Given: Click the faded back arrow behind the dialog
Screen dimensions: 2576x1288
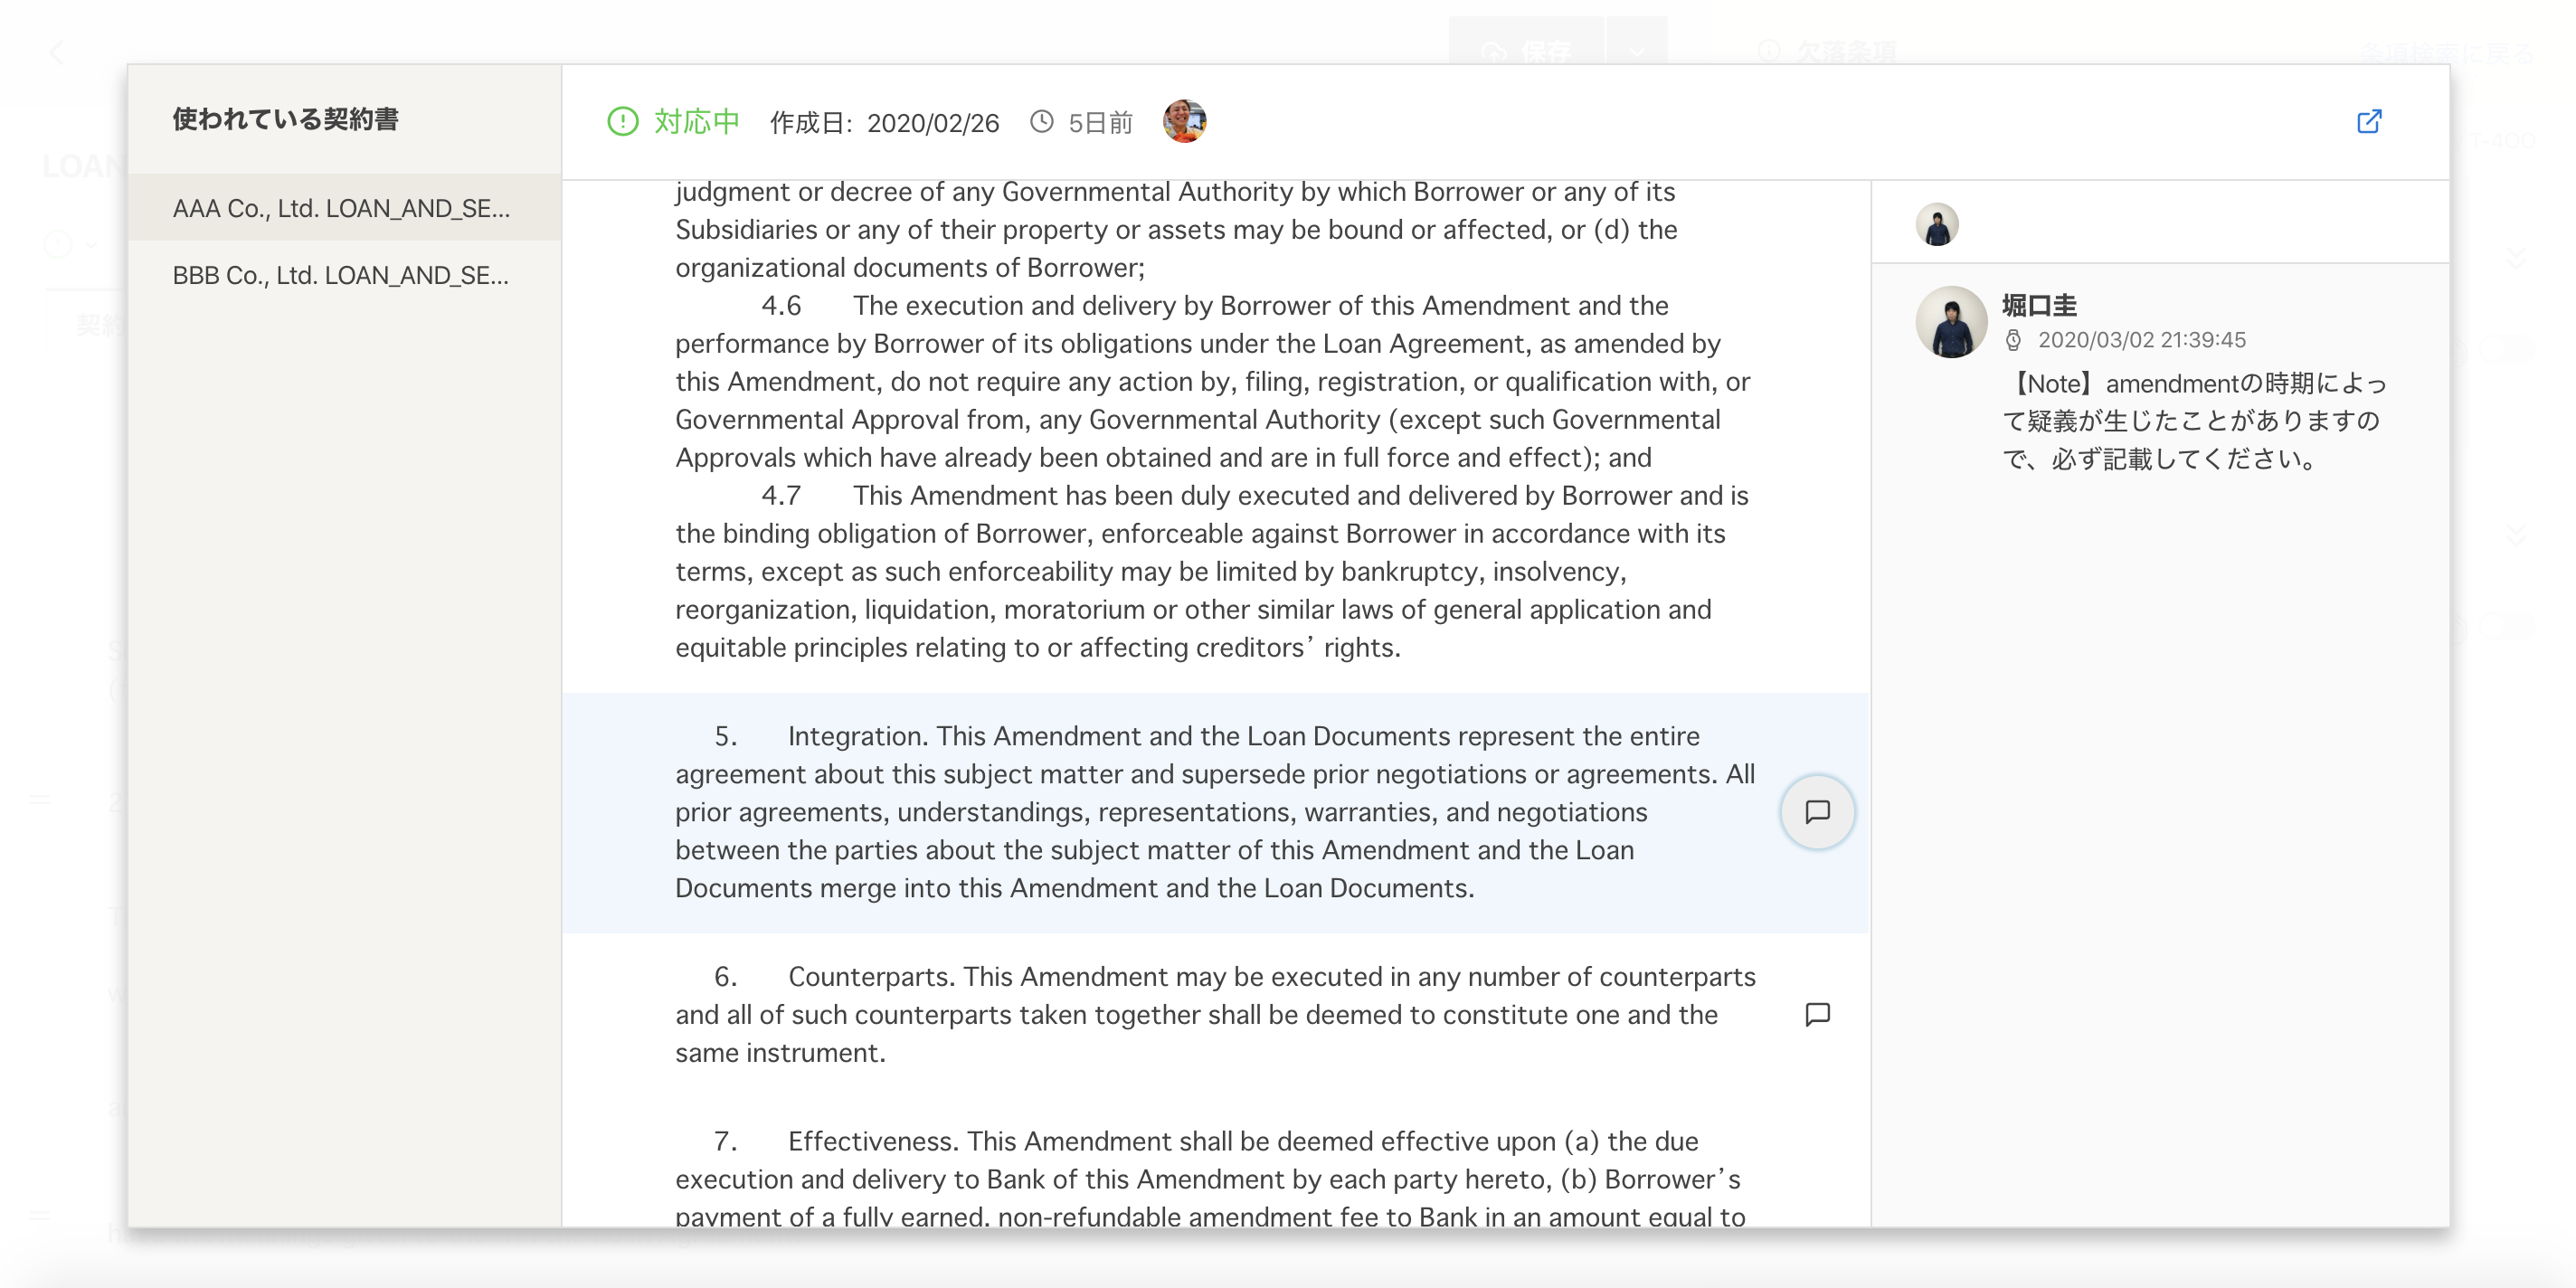Looking at the screenshot, I should (x=56, y=52).
